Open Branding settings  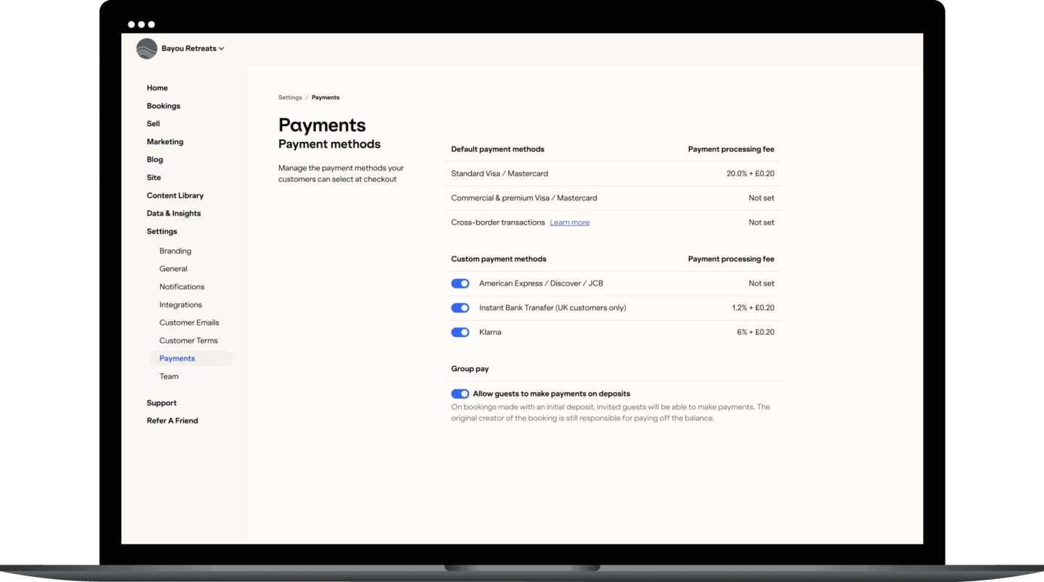coord(175,251)
